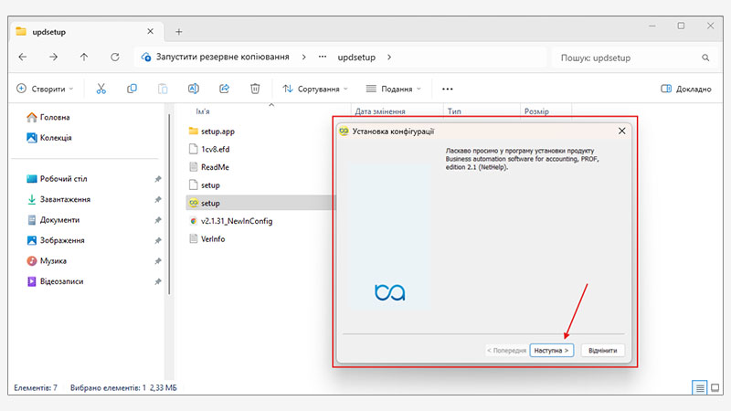Click the Rename icon in toolbar

click(x=194, y=89)
